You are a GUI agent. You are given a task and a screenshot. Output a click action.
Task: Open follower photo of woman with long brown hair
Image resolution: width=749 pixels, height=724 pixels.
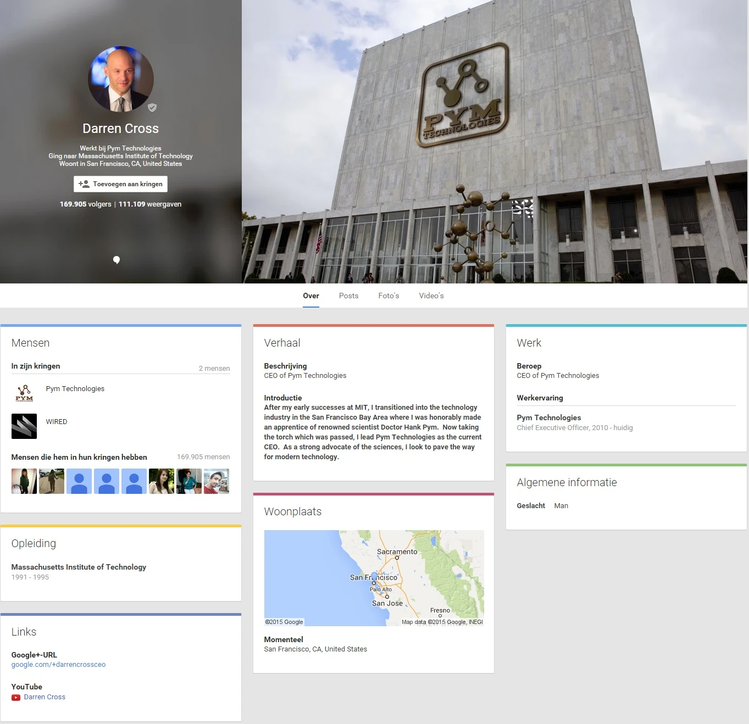(x=162, y=481)
